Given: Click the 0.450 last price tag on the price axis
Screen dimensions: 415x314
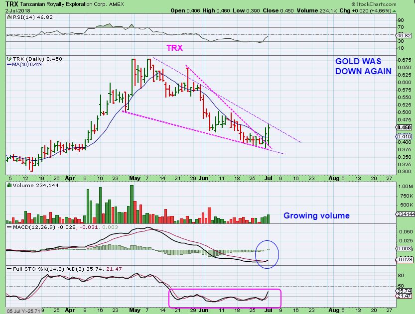Looking at the screenshot, I should [x=404, y=127].
